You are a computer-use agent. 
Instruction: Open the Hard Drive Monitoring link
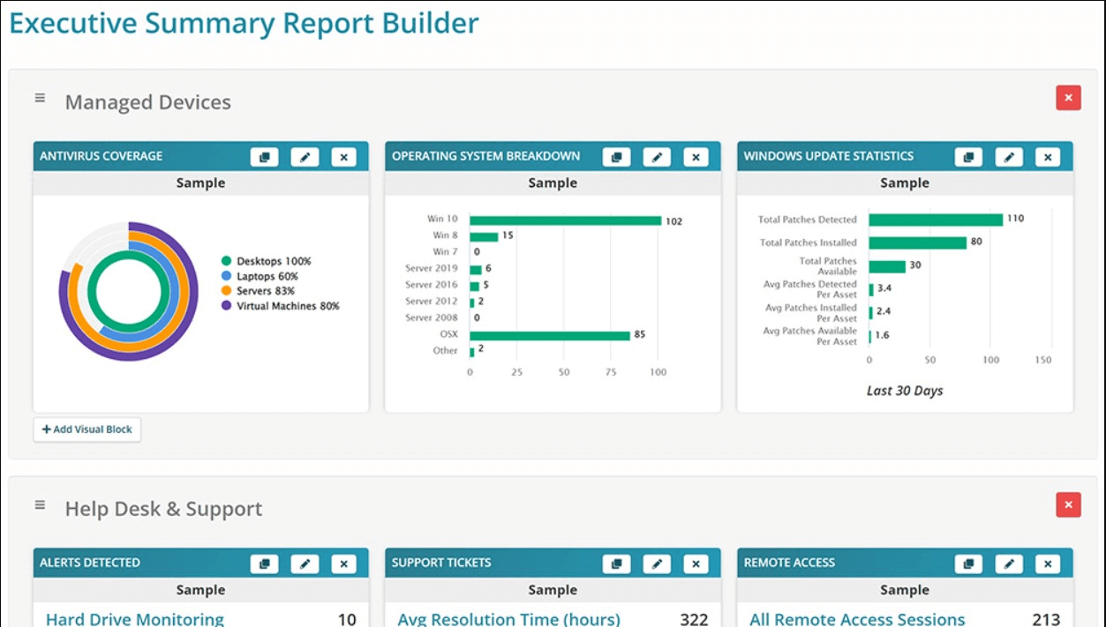point(135,619)
